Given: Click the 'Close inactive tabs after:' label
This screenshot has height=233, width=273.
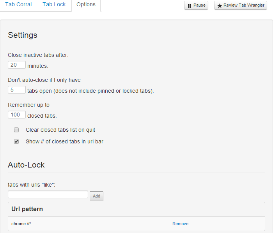Looking at the screenshot, I should pyautogui.click(x=38, y=55).
